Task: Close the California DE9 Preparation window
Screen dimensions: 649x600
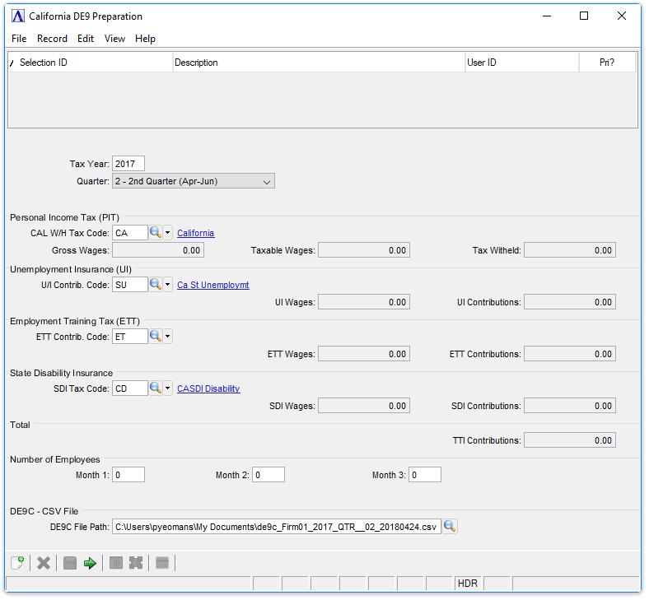Action: point(623,16)
